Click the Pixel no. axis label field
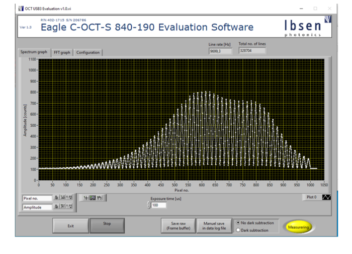Screen dimensions: 352x254 37,198
